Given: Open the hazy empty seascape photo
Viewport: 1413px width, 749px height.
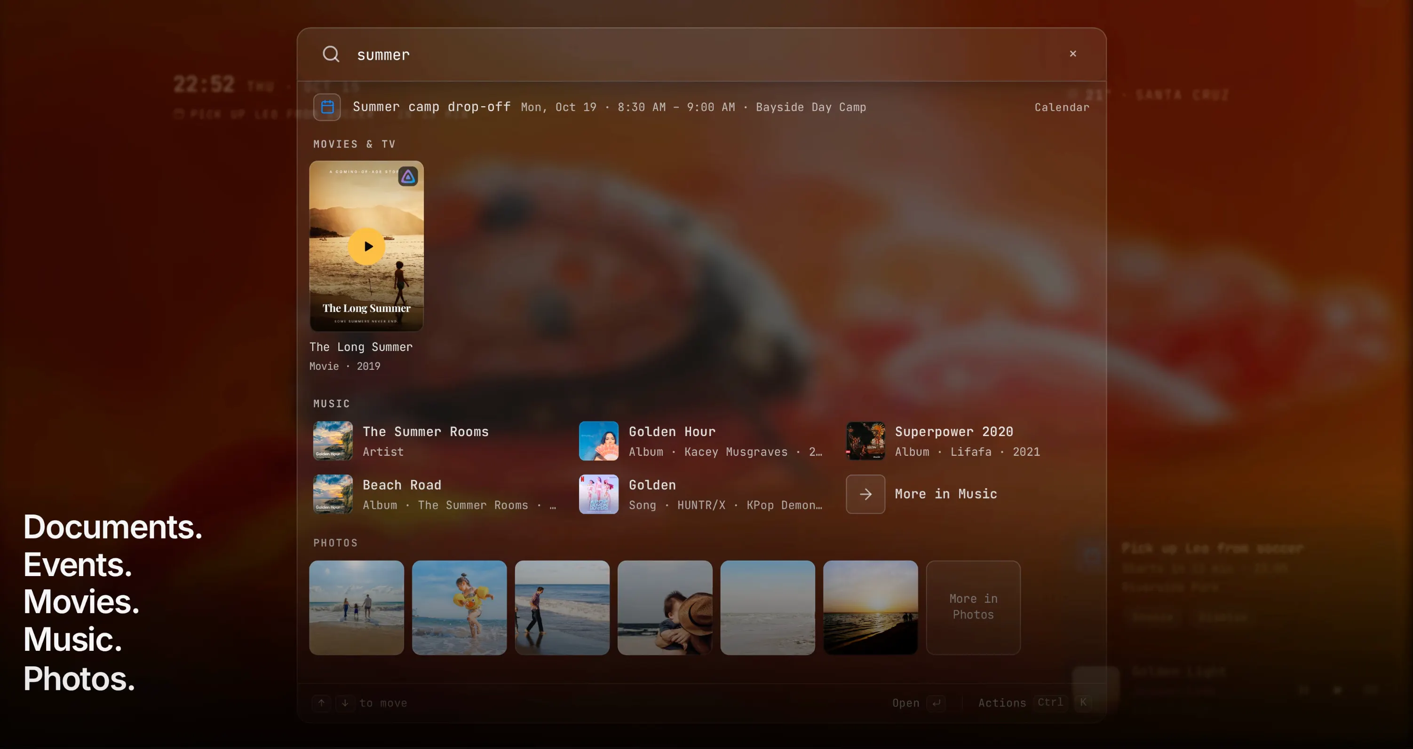Looking at the screenshot, I should point(767,607).
